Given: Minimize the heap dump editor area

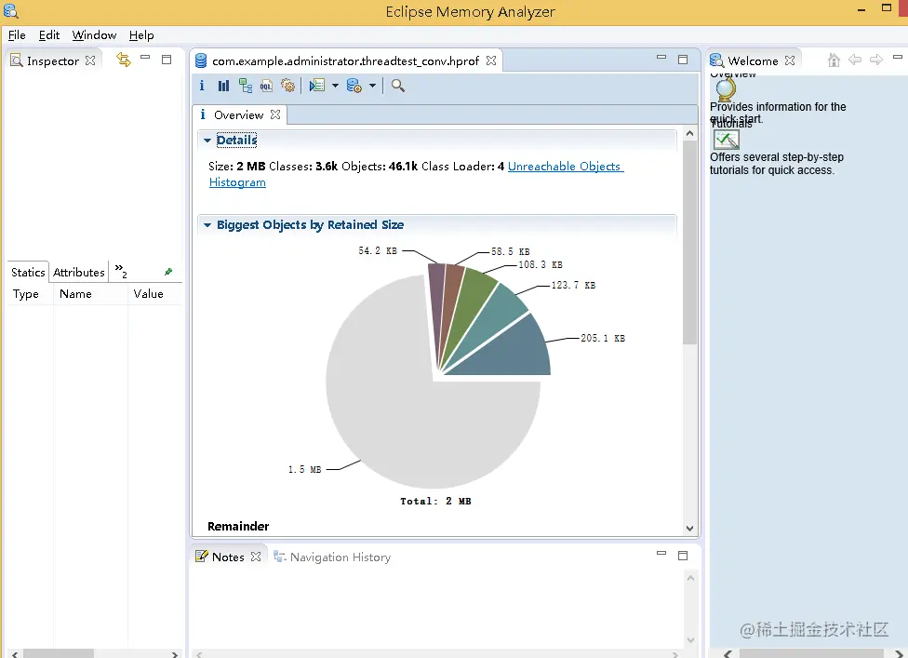Looking at the screenshot, I should (661, 57).
